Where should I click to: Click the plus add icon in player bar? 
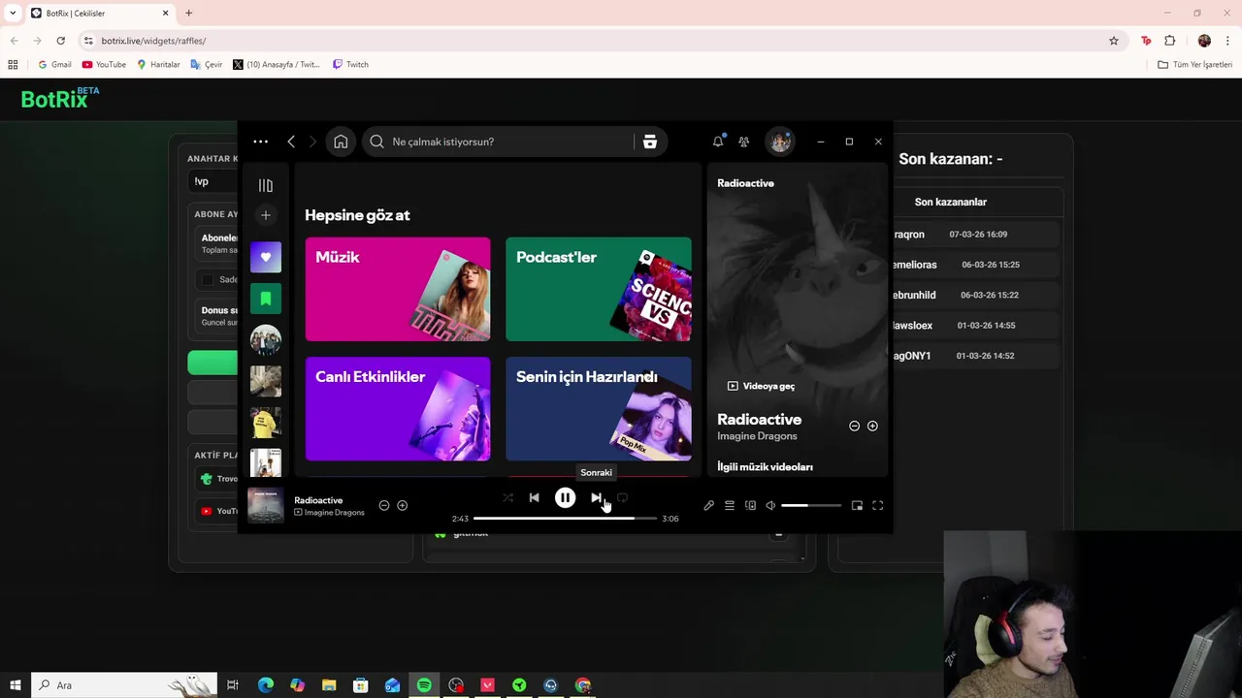coord(402,505)
